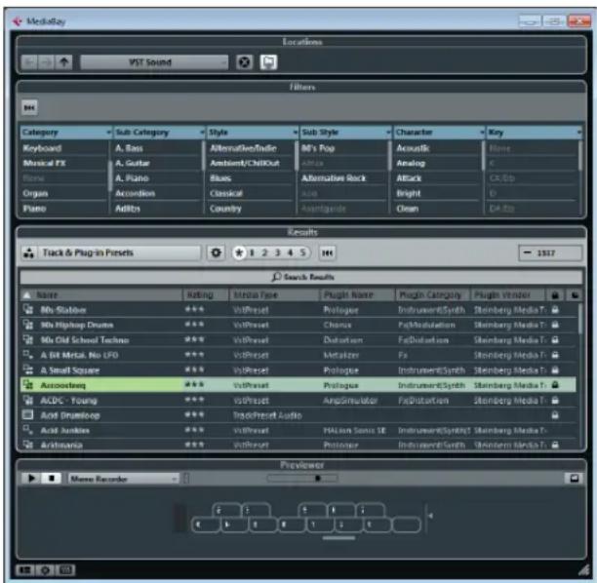Remove the current browse location definition
Image resolution: width=597 pixels, height=583 pixels.
tap(245, 62)
